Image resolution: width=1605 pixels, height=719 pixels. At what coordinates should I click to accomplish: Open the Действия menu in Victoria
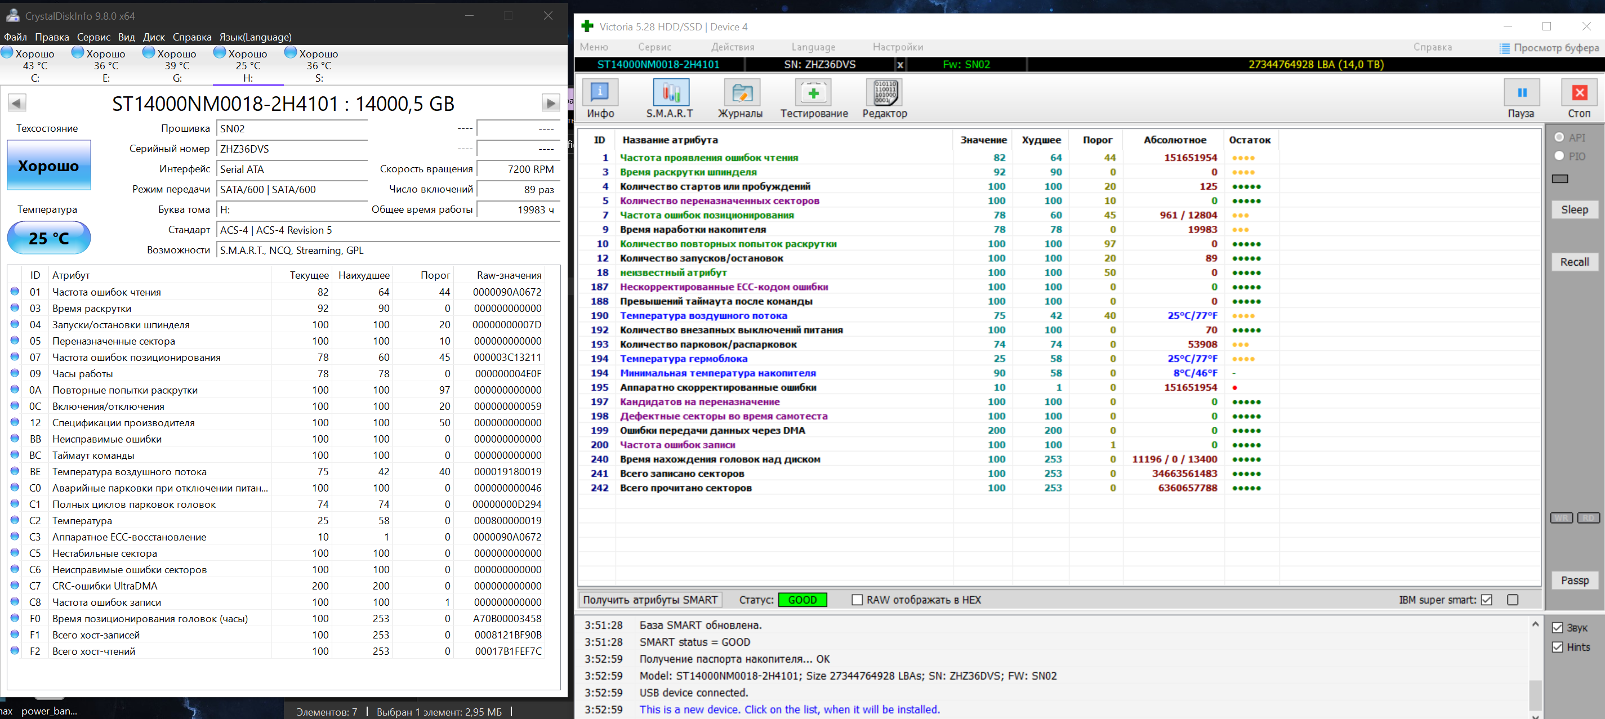pyautogui.click(x=733, y=47)
